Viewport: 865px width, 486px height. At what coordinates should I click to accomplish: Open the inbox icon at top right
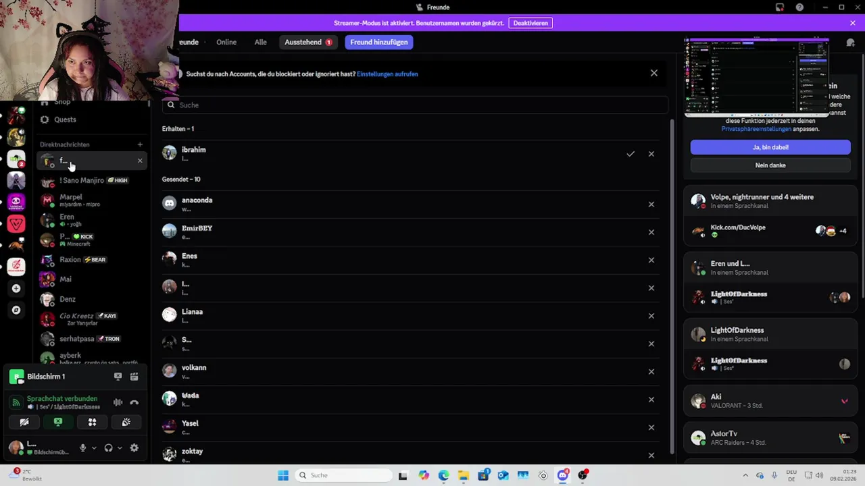coord(780,7)
